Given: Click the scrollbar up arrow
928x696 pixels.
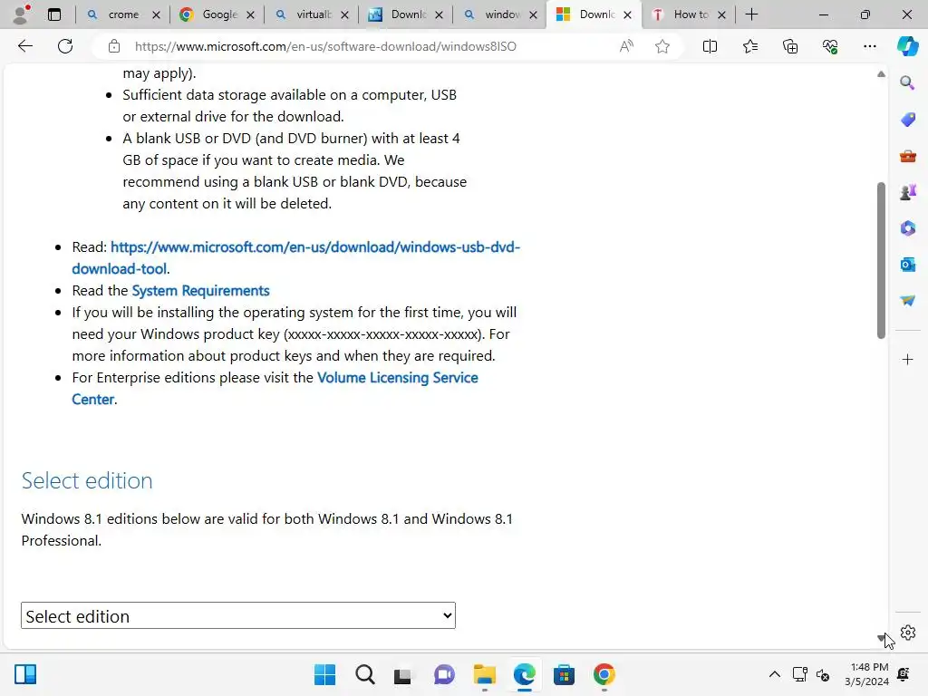Looking at the screenshot, I should 881,74.
